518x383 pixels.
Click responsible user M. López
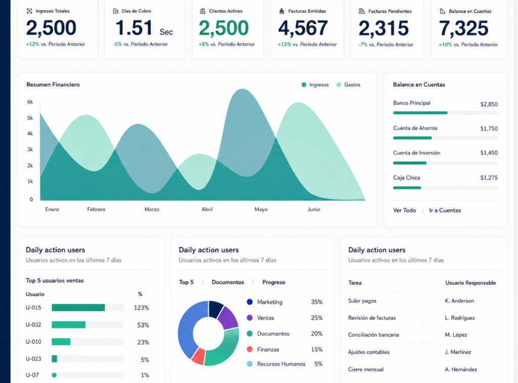(x=456, y=335)
